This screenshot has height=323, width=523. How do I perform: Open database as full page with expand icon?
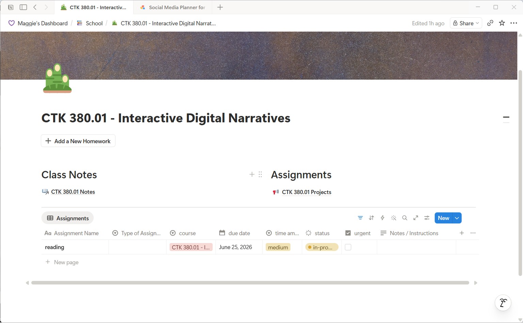(x=416, y=218)
